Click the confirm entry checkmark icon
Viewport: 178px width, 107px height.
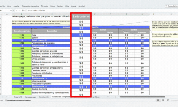pyautogui.click(x=20, y=11)
